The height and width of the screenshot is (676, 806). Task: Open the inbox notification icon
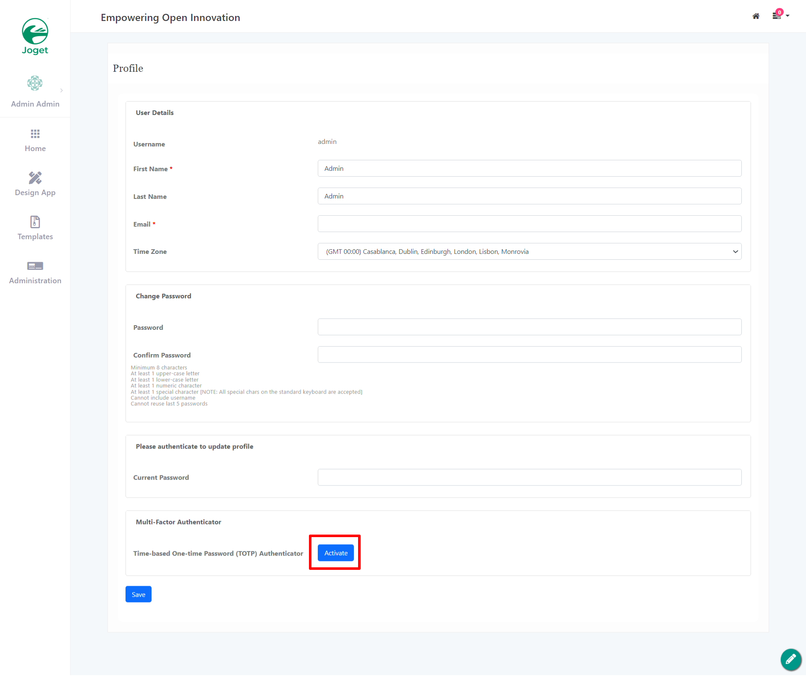[777, 16]
